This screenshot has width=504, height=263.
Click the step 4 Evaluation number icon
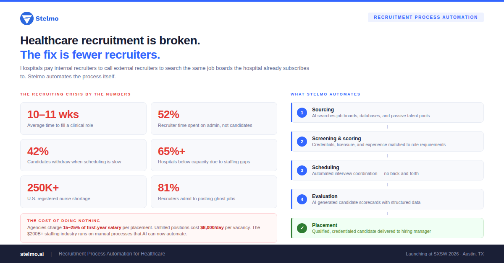tap(302, 199)
